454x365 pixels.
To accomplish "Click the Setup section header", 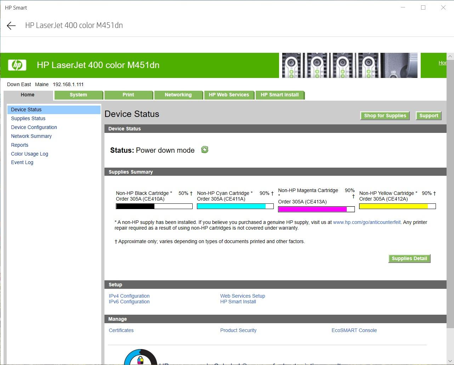I will click(x=276, y=285).
